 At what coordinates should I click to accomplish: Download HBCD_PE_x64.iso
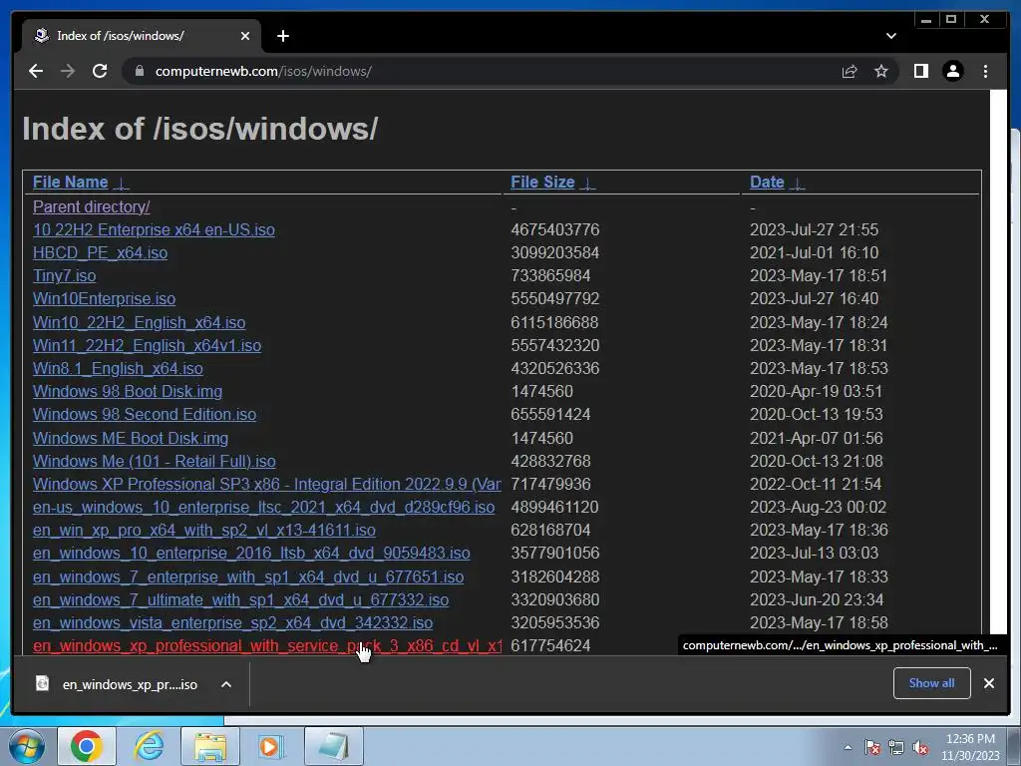pyautogui.click(x=100, y=252)
